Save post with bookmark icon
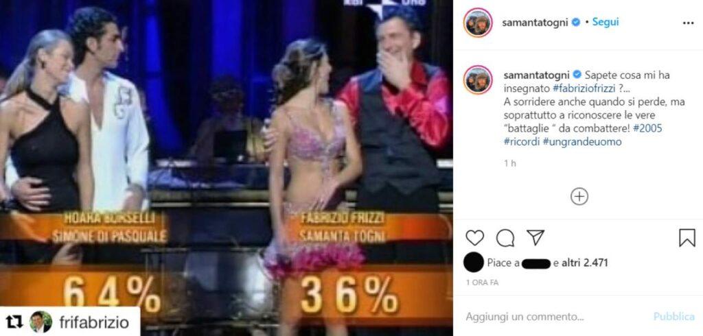 pos(687,238)
